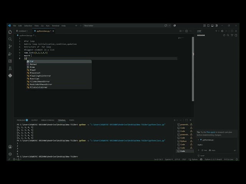The image size is (246, 184).
Task: Open the Ask chat mode dropdown
Action: coord(204,150)
